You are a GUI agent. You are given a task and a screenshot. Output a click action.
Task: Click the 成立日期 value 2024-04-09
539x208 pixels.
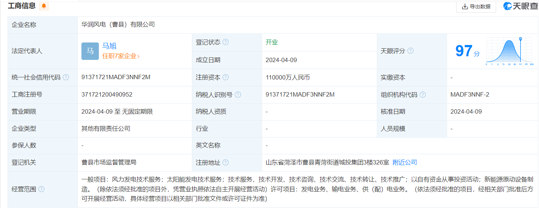tap(281, 60)
